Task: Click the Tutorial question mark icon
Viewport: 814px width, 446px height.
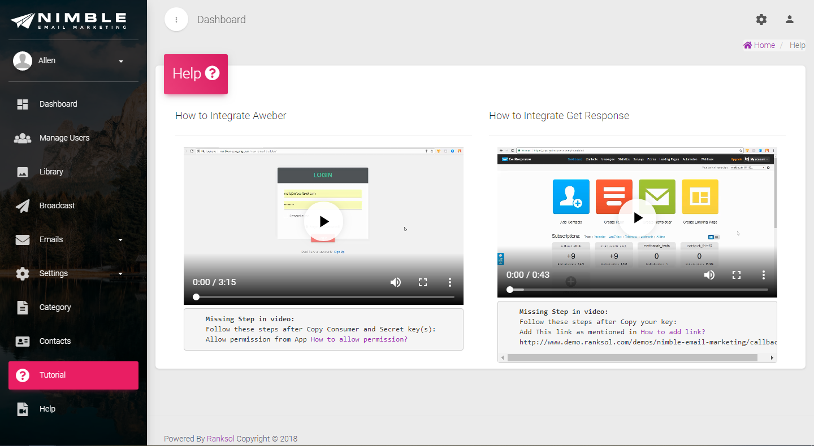Action: tap(23, 375)
